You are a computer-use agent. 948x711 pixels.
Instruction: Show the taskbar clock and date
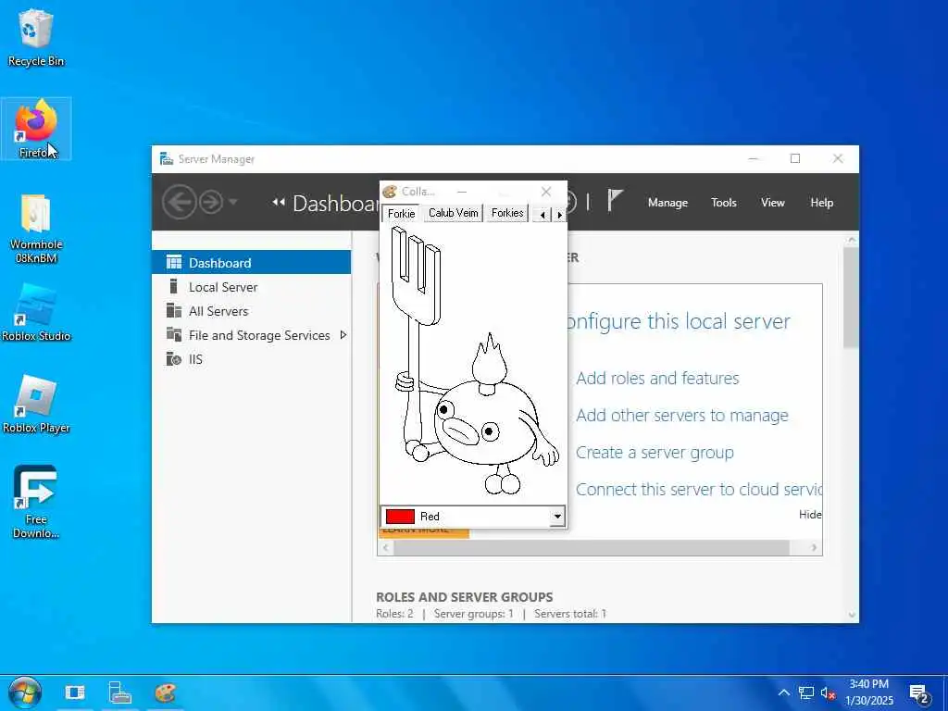(x=868, y=692)
